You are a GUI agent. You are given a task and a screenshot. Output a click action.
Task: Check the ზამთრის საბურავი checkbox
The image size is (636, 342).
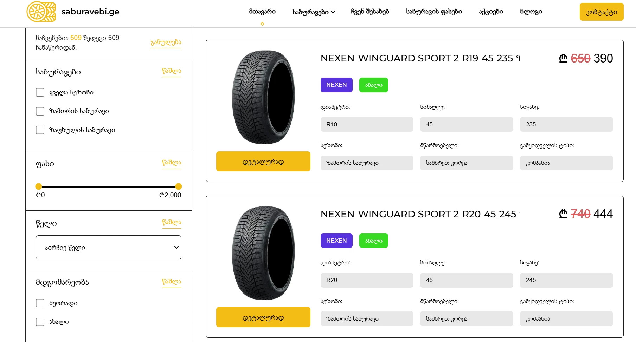(40, 111)
